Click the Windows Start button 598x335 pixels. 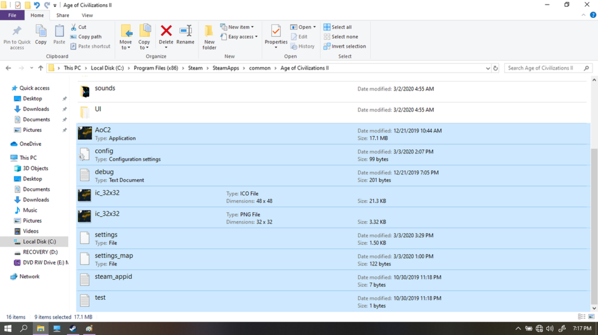(8, 328)
